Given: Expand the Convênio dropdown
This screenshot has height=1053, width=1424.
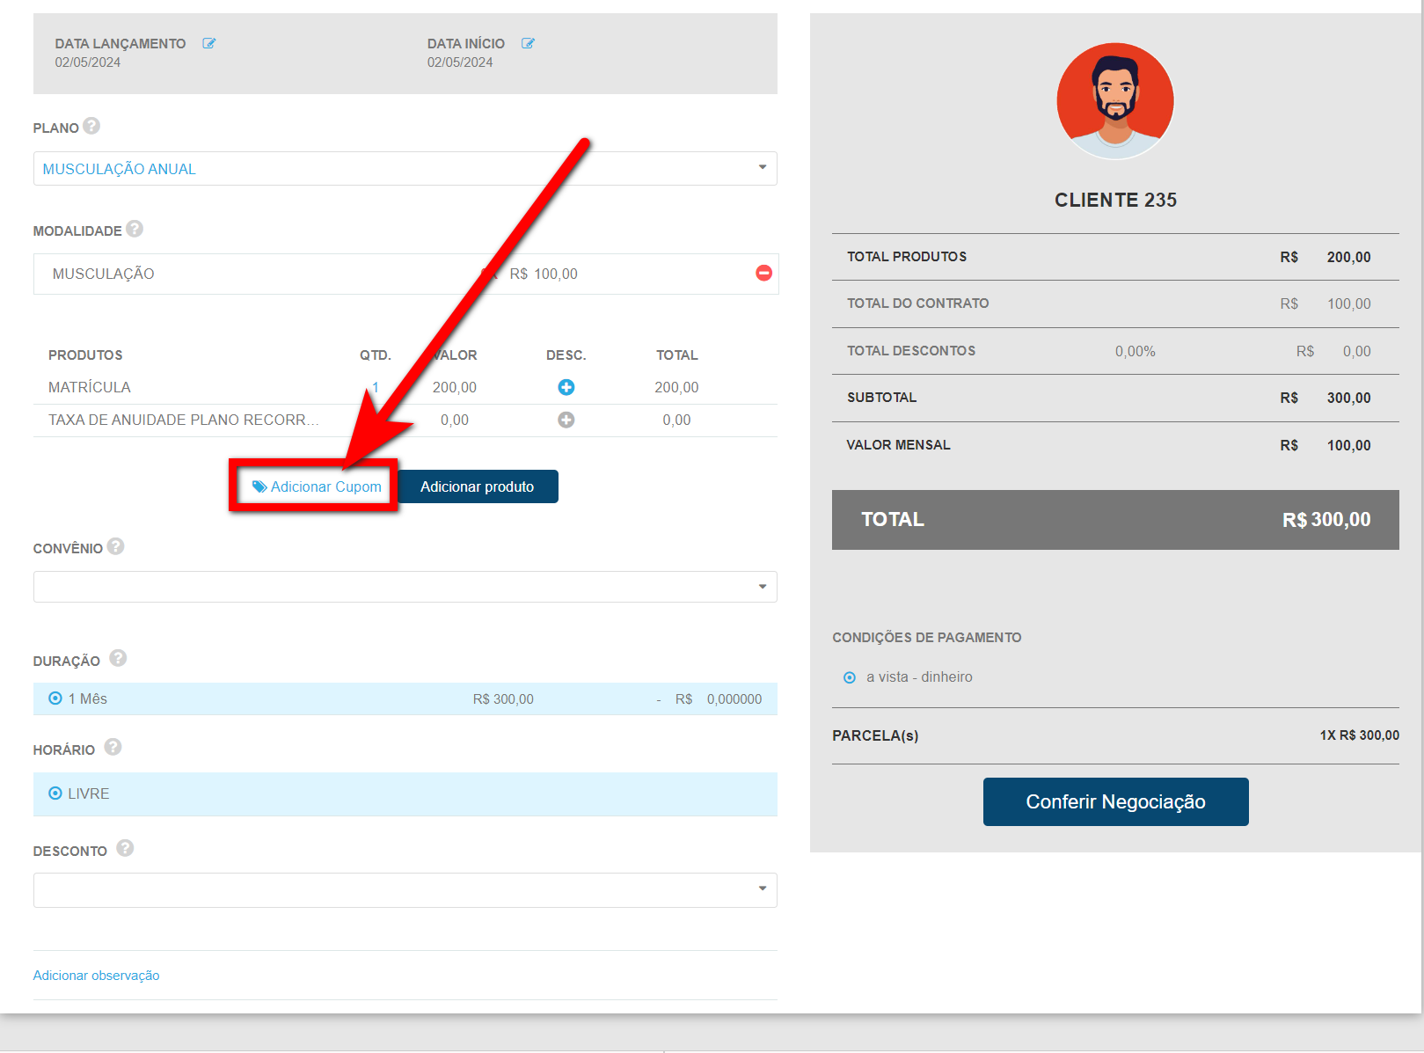Looking at the screenshot, I should point(762,587).
